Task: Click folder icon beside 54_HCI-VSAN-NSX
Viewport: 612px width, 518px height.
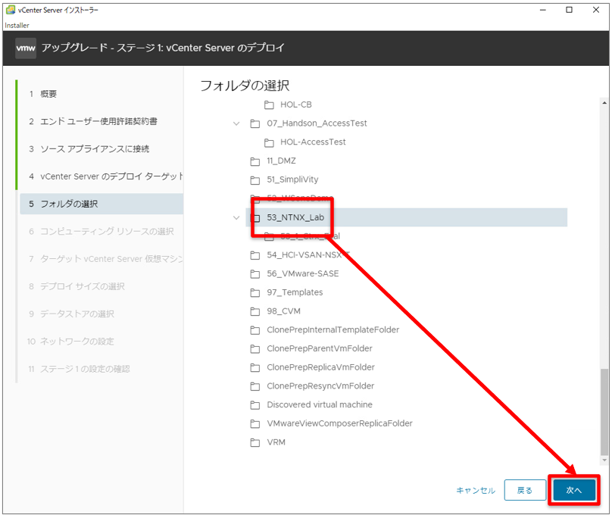Action: tap(254, 255)
